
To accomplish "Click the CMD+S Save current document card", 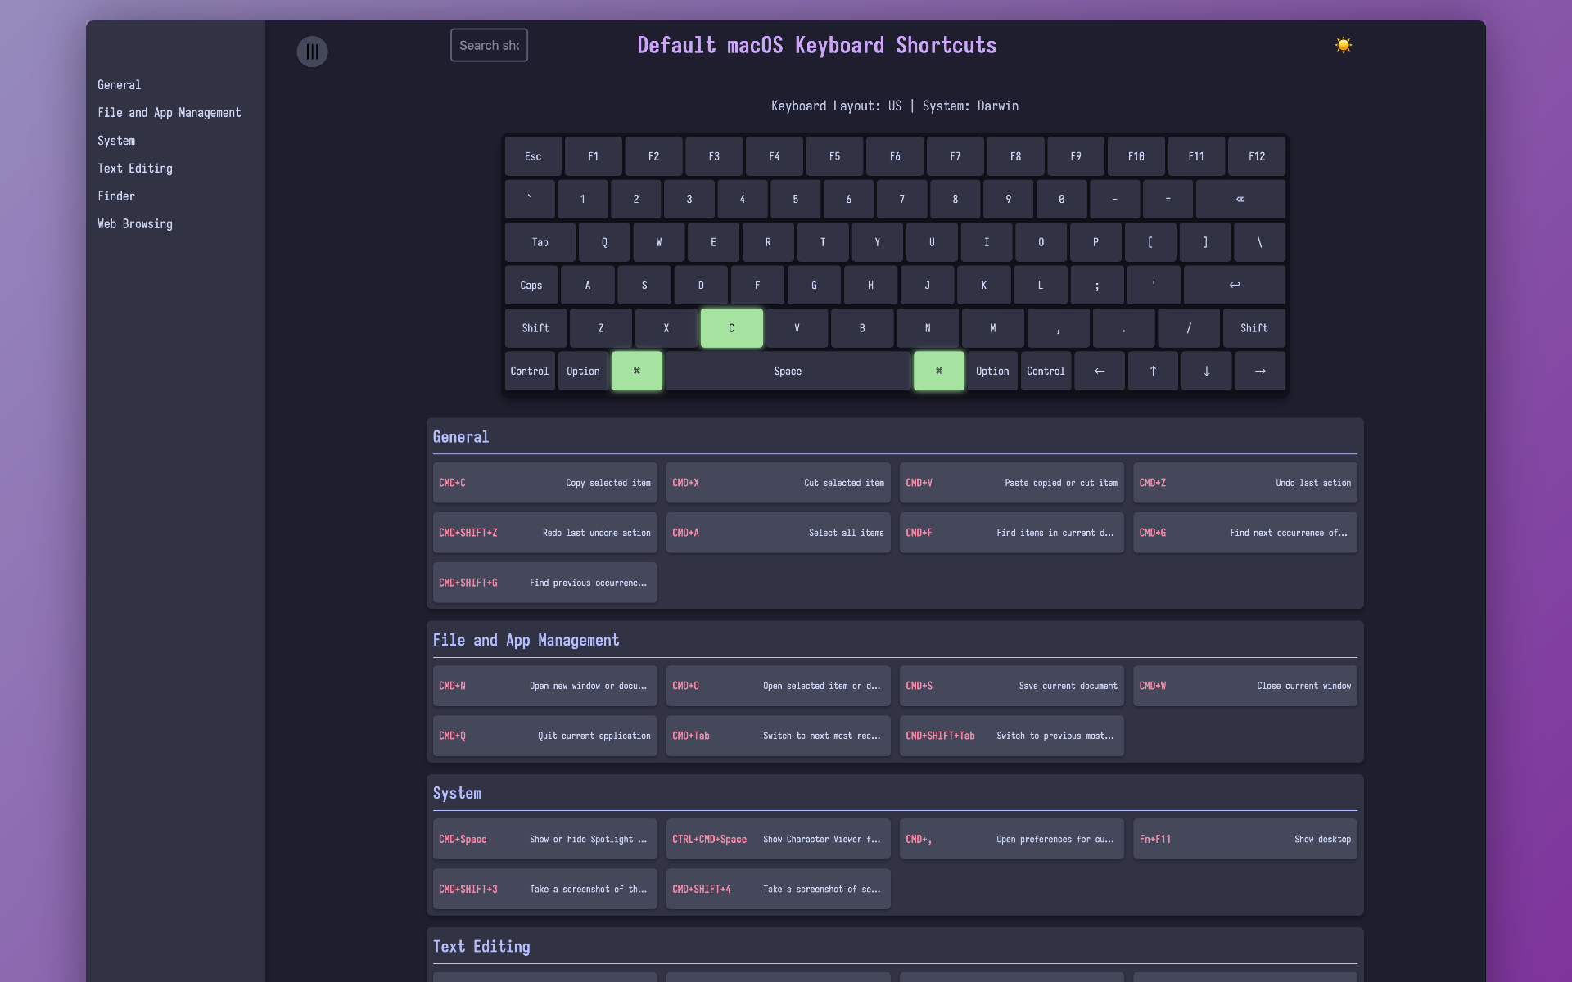I will 1011,686.
